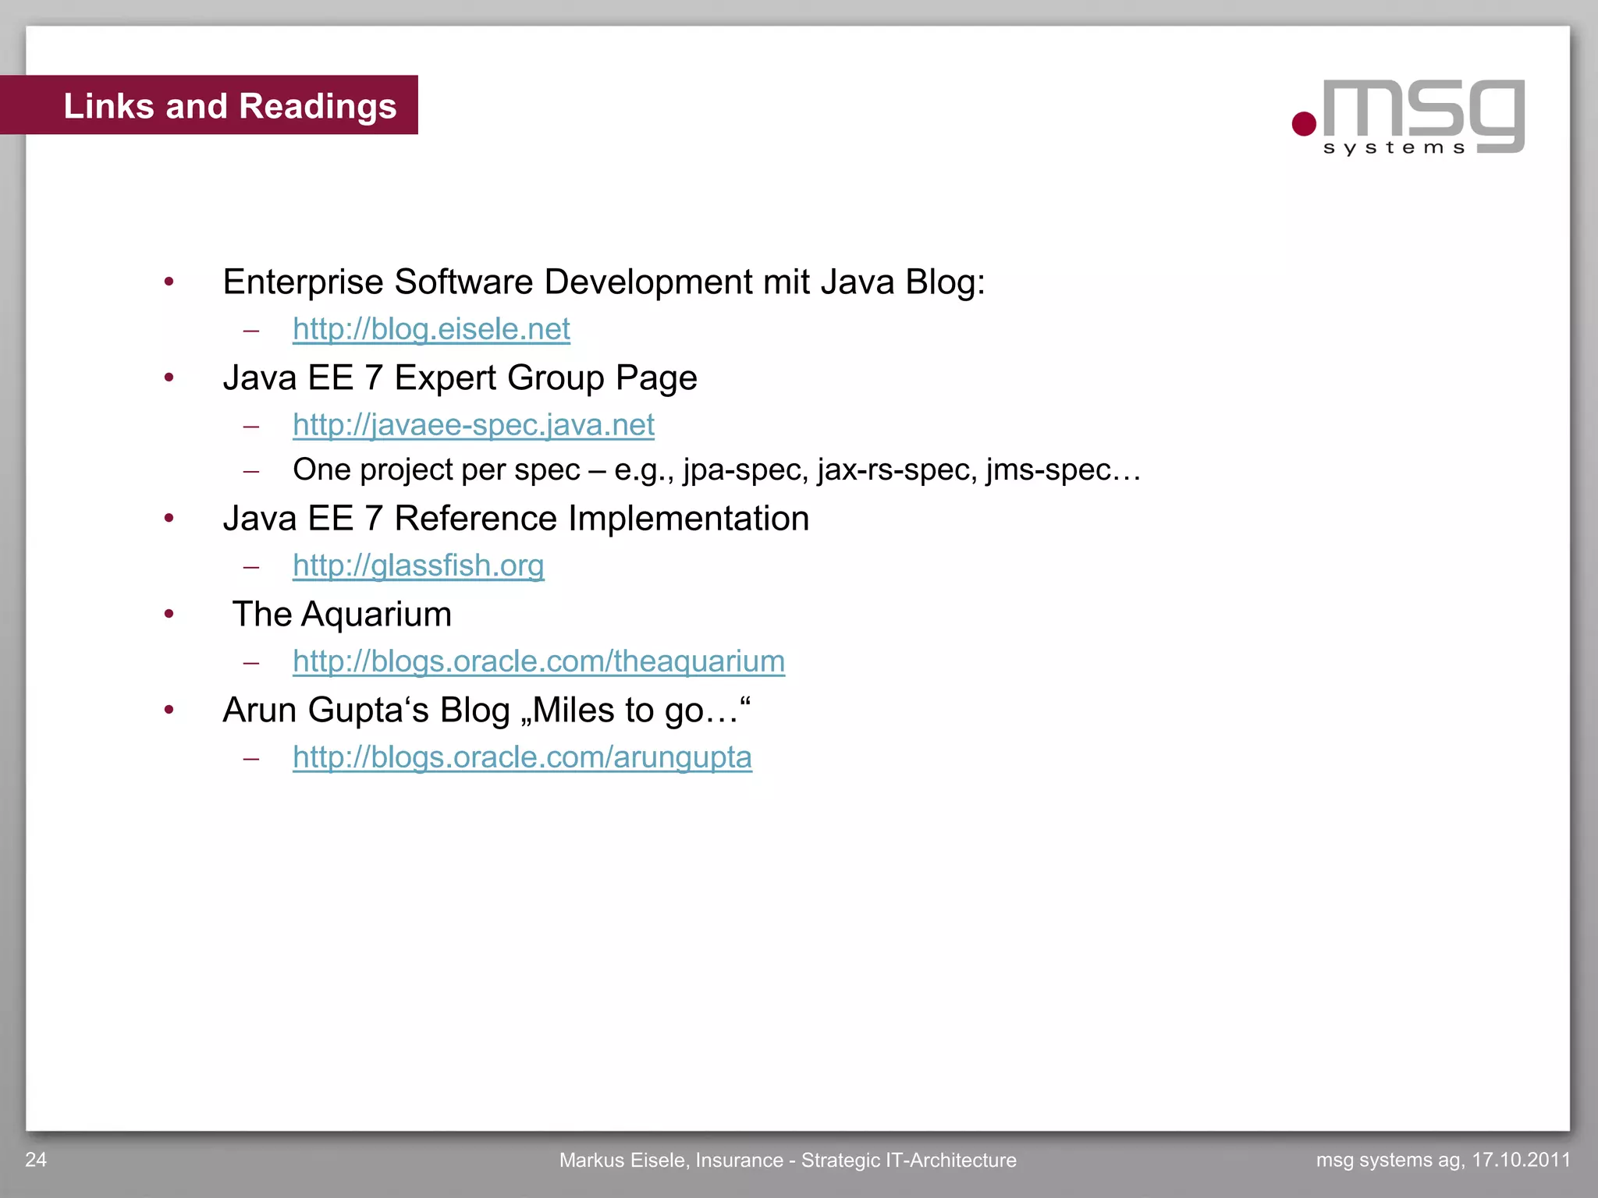
Task: Click the Enterprise Software Development bullet text
Action: (x=603, y=282)
